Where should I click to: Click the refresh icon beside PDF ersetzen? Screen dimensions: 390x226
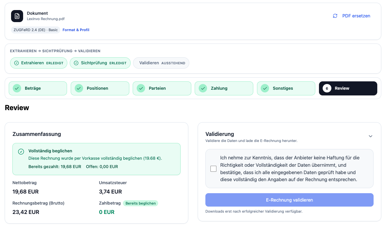coord(335,16)
